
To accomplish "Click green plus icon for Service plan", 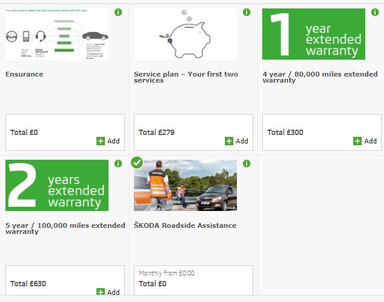I will point(228,141).
